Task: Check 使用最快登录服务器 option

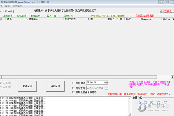Action: 73,92
